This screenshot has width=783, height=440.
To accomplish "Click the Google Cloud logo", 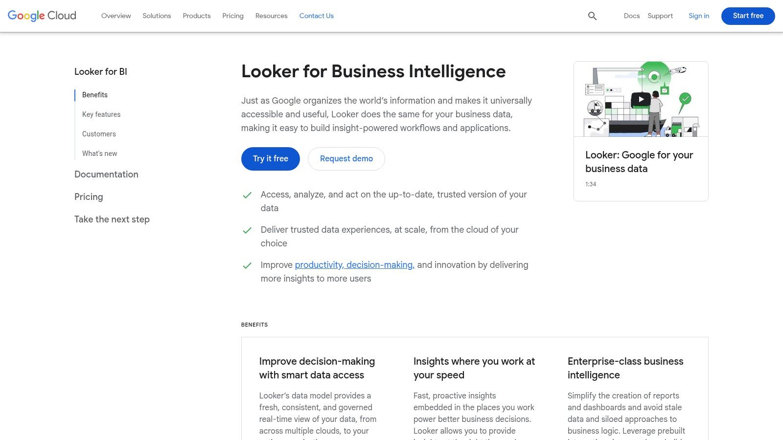I will pyautogui.click(x=42, y=16).
